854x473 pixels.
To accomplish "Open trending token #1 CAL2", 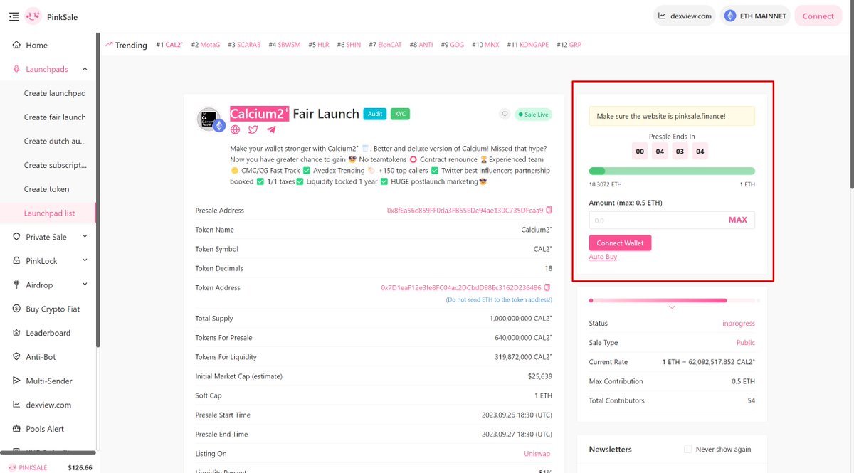I will click(x=169, y=45).
